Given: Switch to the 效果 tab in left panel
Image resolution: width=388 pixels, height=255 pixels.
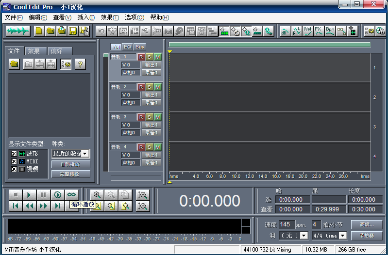Looking at the screenshot, I should point(35,51).
